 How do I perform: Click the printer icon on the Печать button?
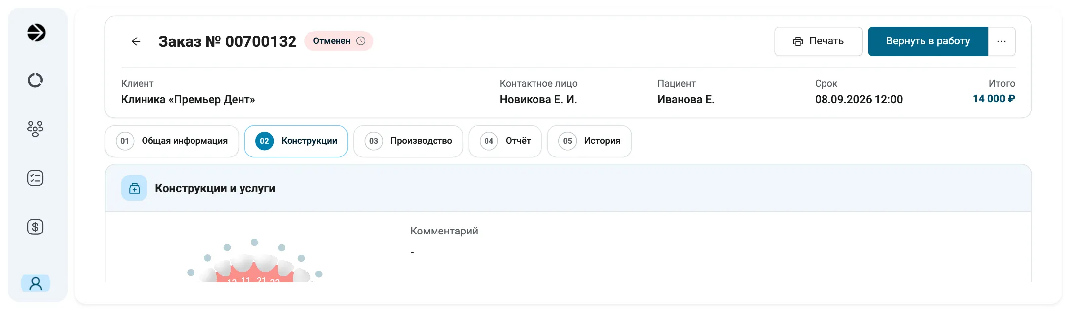point(798,41)
